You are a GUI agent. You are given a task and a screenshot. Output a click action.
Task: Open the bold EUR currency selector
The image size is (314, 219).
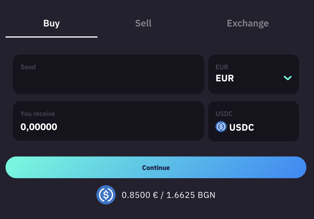pos(225,78)
